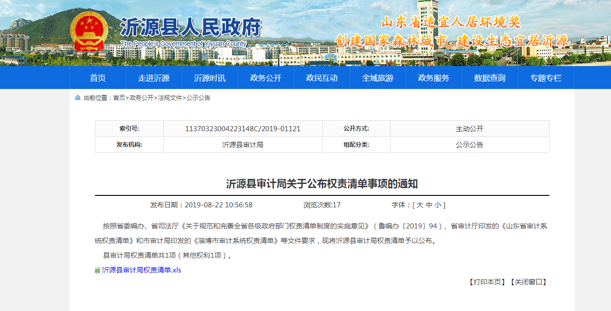Download 沂源县审计局权责清单.xls attachment

[141, 270]
